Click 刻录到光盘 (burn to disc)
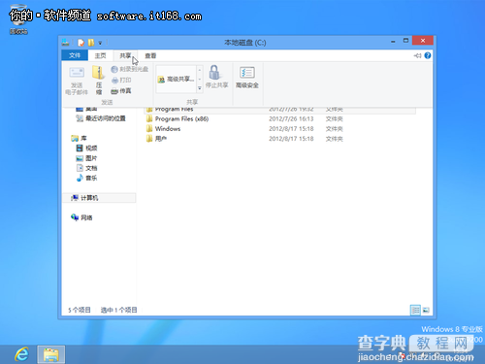The width and height of the screenshot is (485, 364). pos(130,69)
